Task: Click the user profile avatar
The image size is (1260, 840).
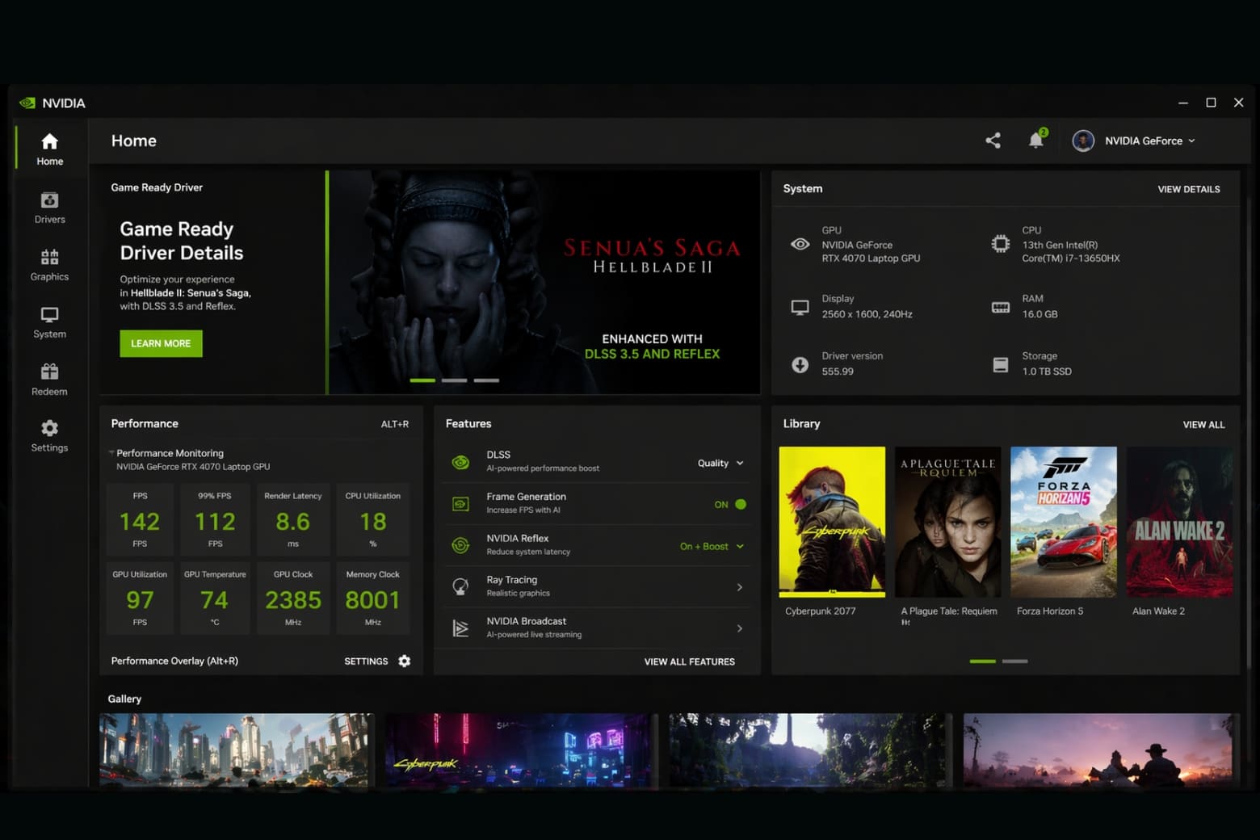Action: click(1083, 141)
